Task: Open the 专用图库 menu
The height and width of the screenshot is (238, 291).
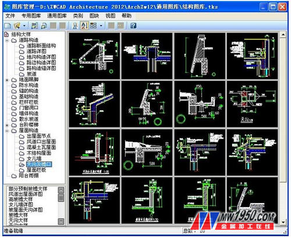Action: tap(31, 16)
